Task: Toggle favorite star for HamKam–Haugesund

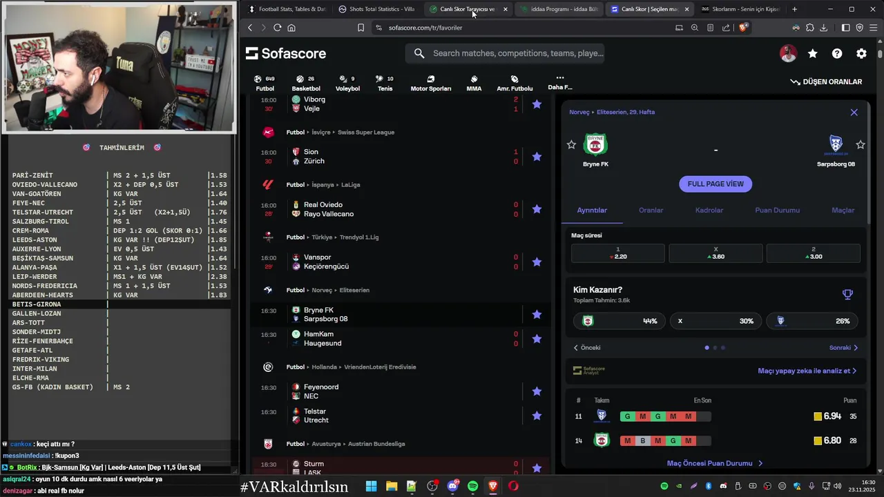Action: click(x=537, y=339)
